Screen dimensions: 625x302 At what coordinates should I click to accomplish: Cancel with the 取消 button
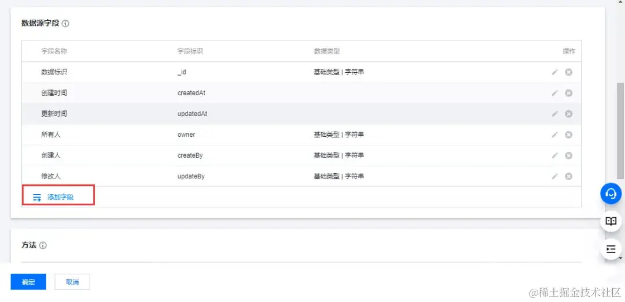coord(72,282)
